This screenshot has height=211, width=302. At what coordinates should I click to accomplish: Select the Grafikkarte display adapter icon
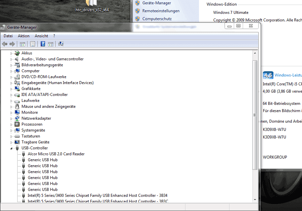point(17,89)
